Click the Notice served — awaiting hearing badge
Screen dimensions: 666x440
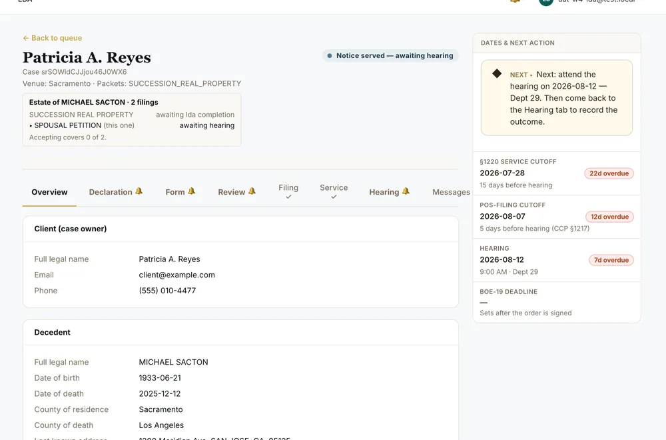point(390,56)
